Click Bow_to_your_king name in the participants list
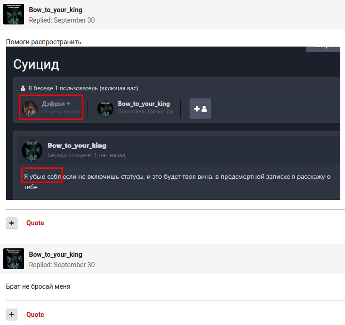 tap(144, 103)
